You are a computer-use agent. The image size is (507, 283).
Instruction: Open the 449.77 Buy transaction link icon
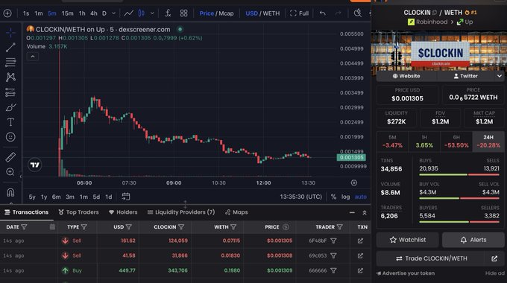click(360, 270)
